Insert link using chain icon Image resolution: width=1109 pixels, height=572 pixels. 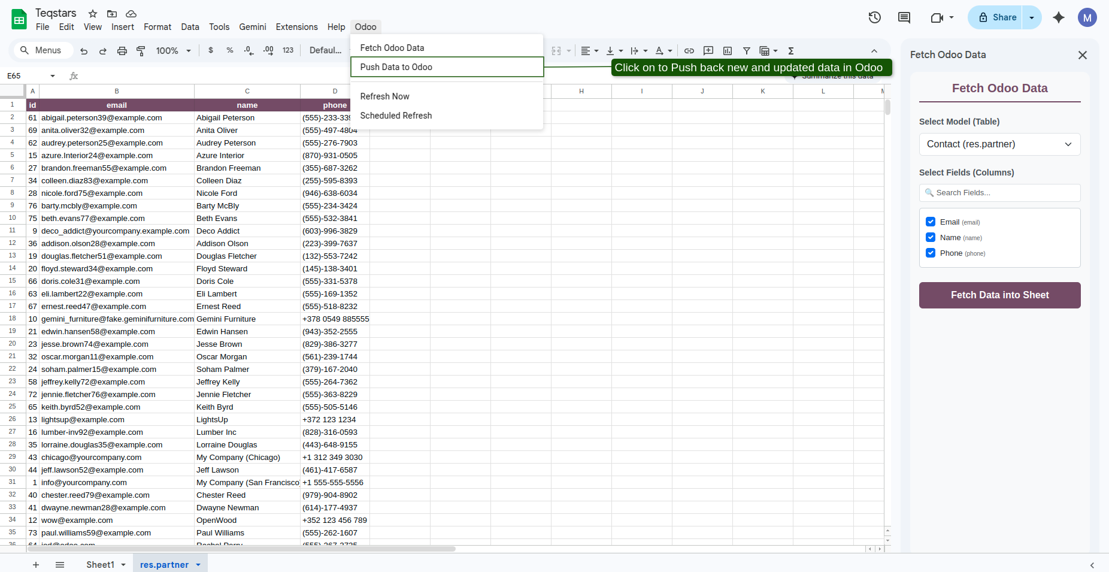689,51
